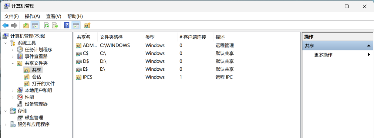Select the 磁盘管理 icon in tree
Viewport: 374px width, 138px height.
coord(20,117)
